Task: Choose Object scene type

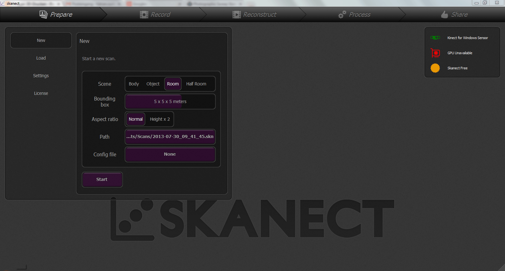Action: [x=153, y=84]
